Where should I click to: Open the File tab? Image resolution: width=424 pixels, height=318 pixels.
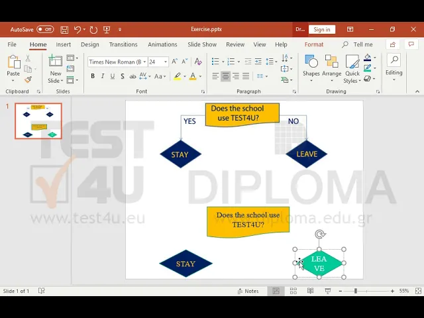pyautogui.click(x=12, y=44)
